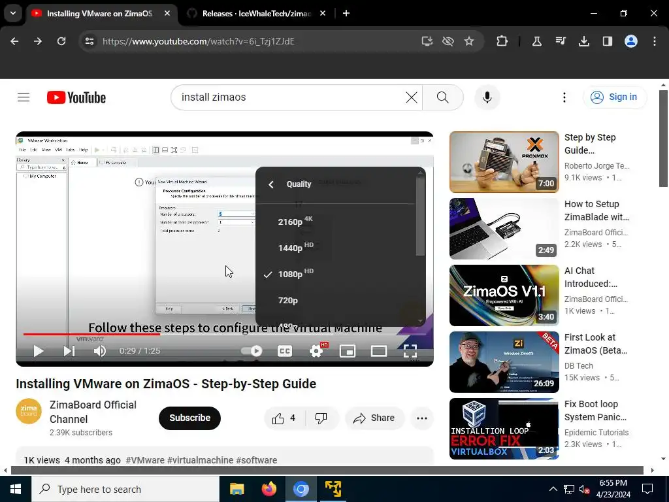Dislike the video
This screenshot has height=502, width=669.
(321, 418)
